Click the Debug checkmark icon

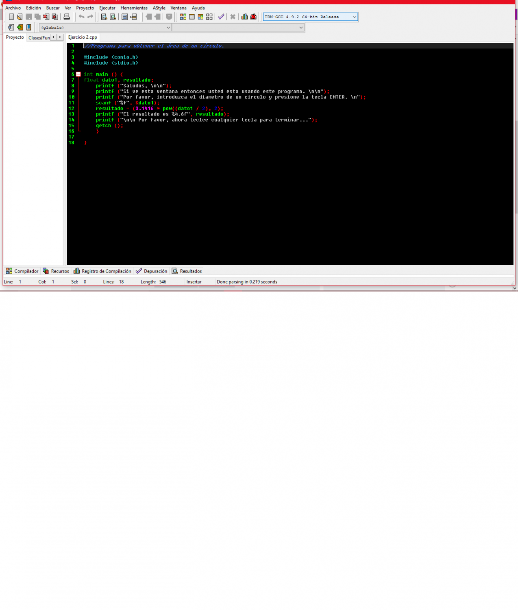coord(221,17)
